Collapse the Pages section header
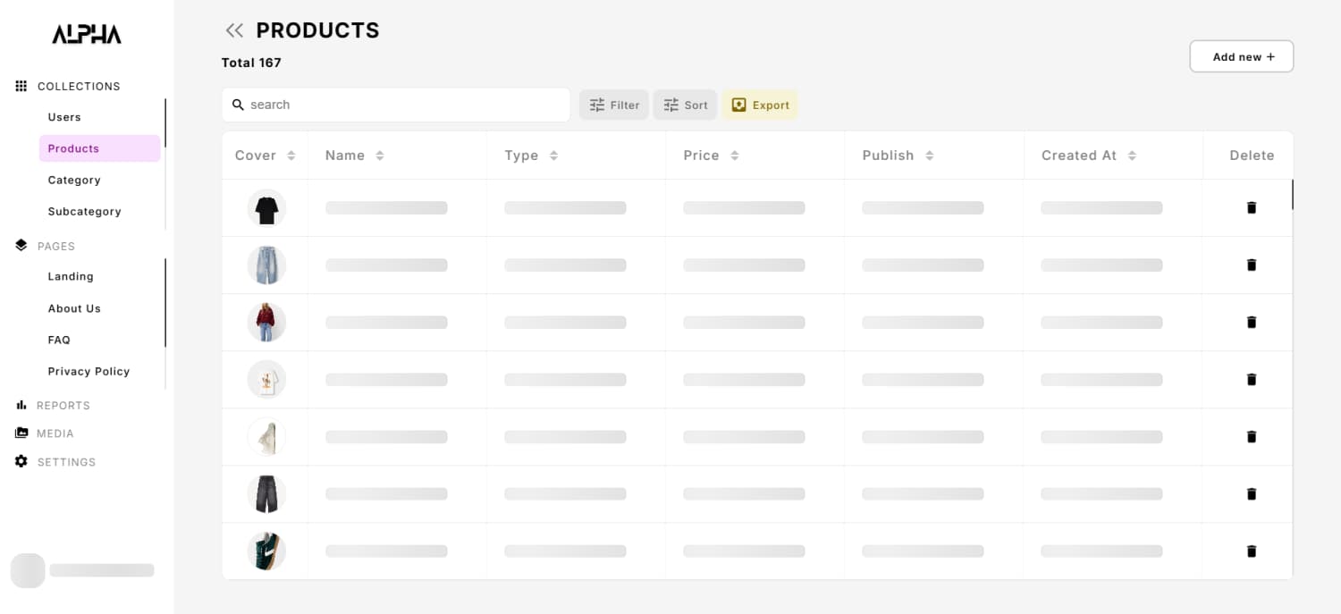1341x614 pixels. 55,246
